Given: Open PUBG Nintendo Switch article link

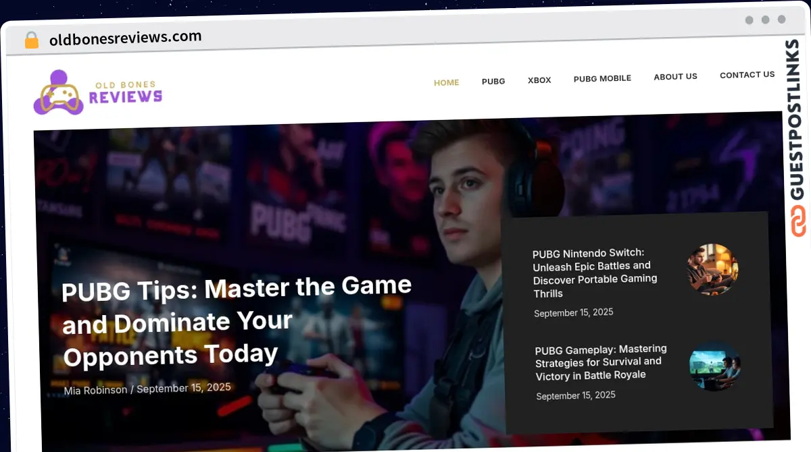Looking at the screenshot, I should coord(595,273).
